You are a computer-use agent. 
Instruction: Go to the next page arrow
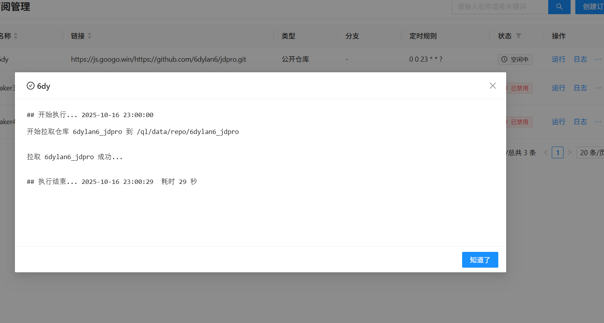click(569, 152)
